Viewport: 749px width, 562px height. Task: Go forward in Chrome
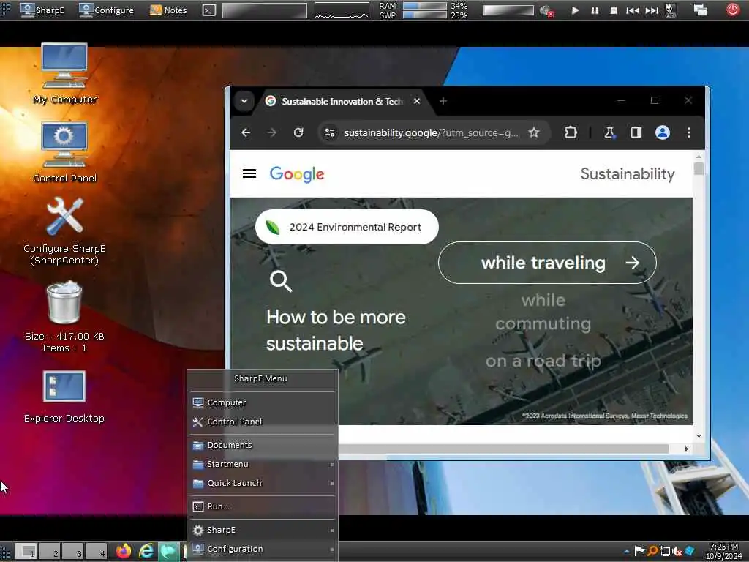point(272,132)
